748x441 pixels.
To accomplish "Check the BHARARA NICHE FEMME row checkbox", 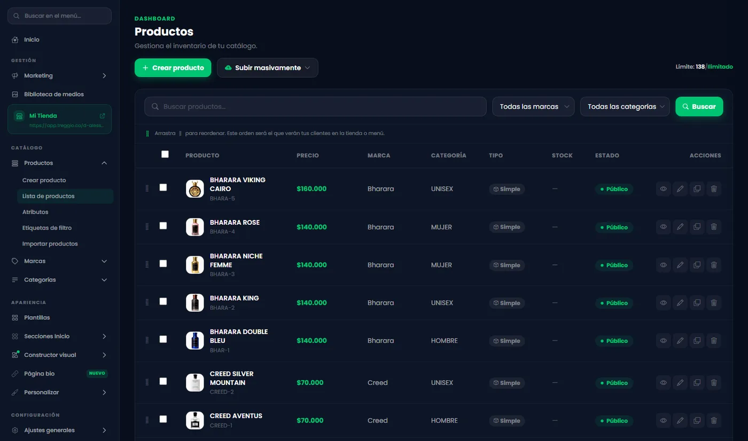I will 163,264.
